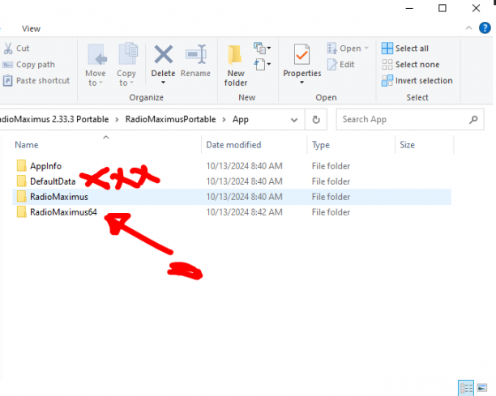Image resolution: width=496 pixels, height=396 pixels.
Task: Click the App breadcrumb segment
Action: click(241, 120)
